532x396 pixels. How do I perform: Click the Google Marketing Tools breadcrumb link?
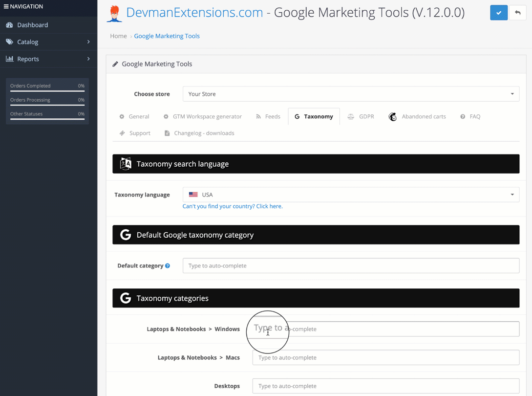point(167,36)
